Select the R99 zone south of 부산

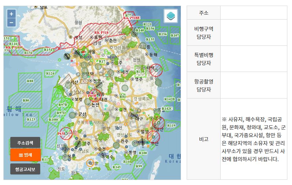pos(139,166)
